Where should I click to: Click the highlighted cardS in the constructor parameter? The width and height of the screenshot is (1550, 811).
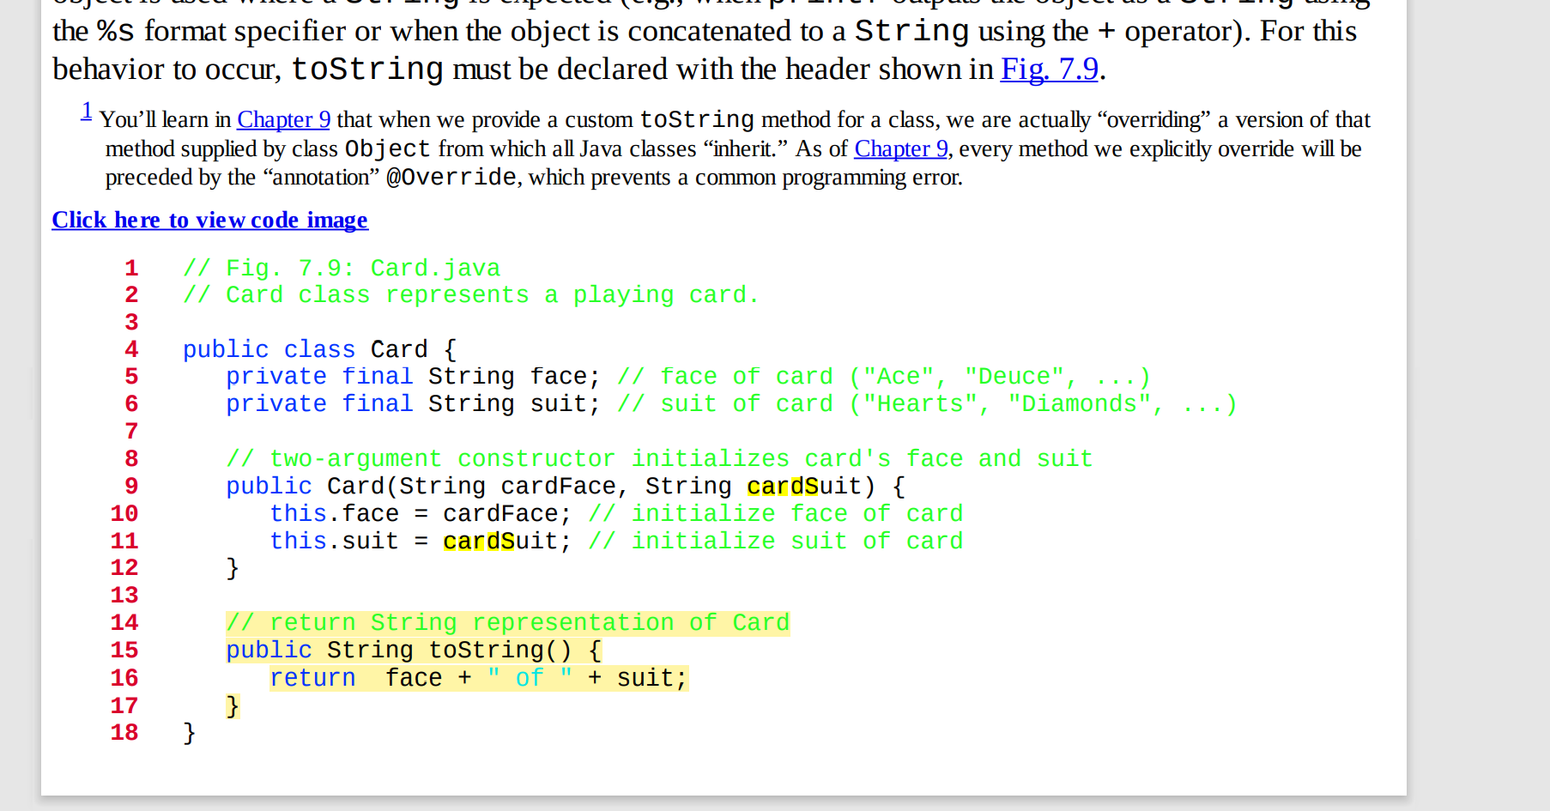[782, 486]
